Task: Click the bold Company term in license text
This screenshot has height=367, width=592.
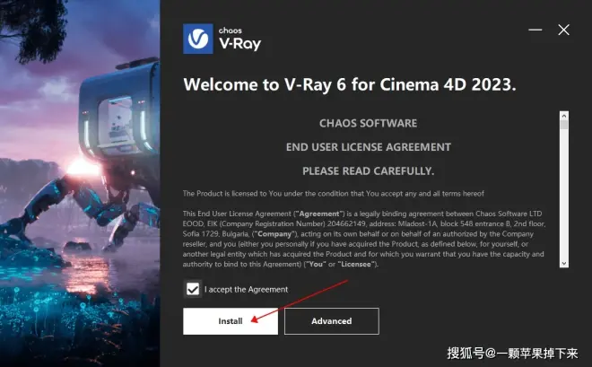Action: click(274, 234)
